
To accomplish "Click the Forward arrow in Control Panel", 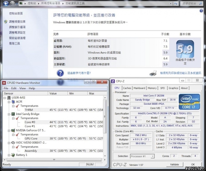I will [13, 4].
